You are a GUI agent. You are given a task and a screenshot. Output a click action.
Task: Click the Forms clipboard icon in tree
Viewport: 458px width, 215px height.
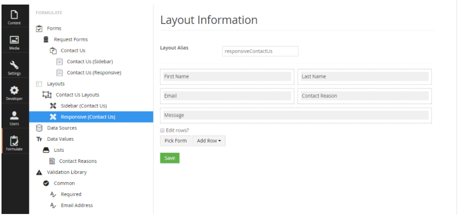(39, 29)
